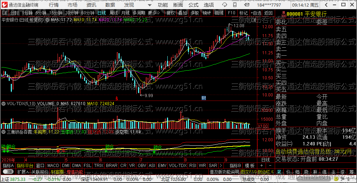Open the 指标平台 tab
Image resolution: width=357 pixels, height=183 pixels.
(25, 166)
